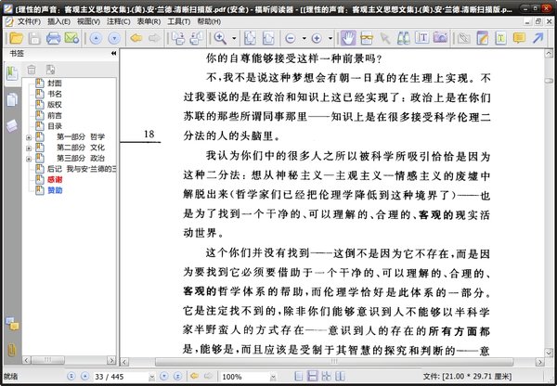Add a yellow comment note
Viewport: 557px width, 386px height.
coord(519,38)
